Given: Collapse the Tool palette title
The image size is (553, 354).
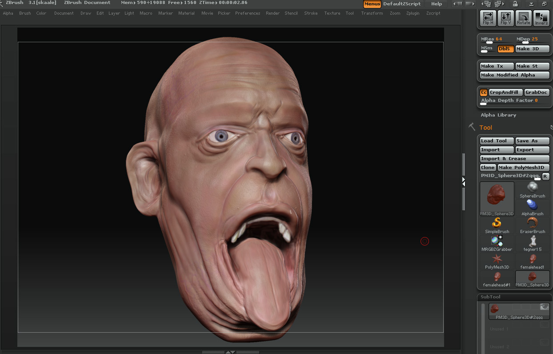Looking at the screenshot, I should (x=486, y=128).
